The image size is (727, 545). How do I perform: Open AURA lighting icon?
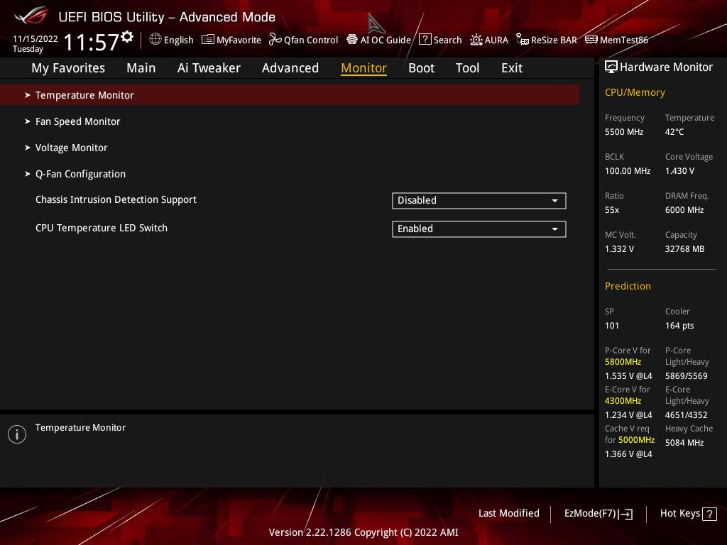pyautogui.click(x=476, y=40)
